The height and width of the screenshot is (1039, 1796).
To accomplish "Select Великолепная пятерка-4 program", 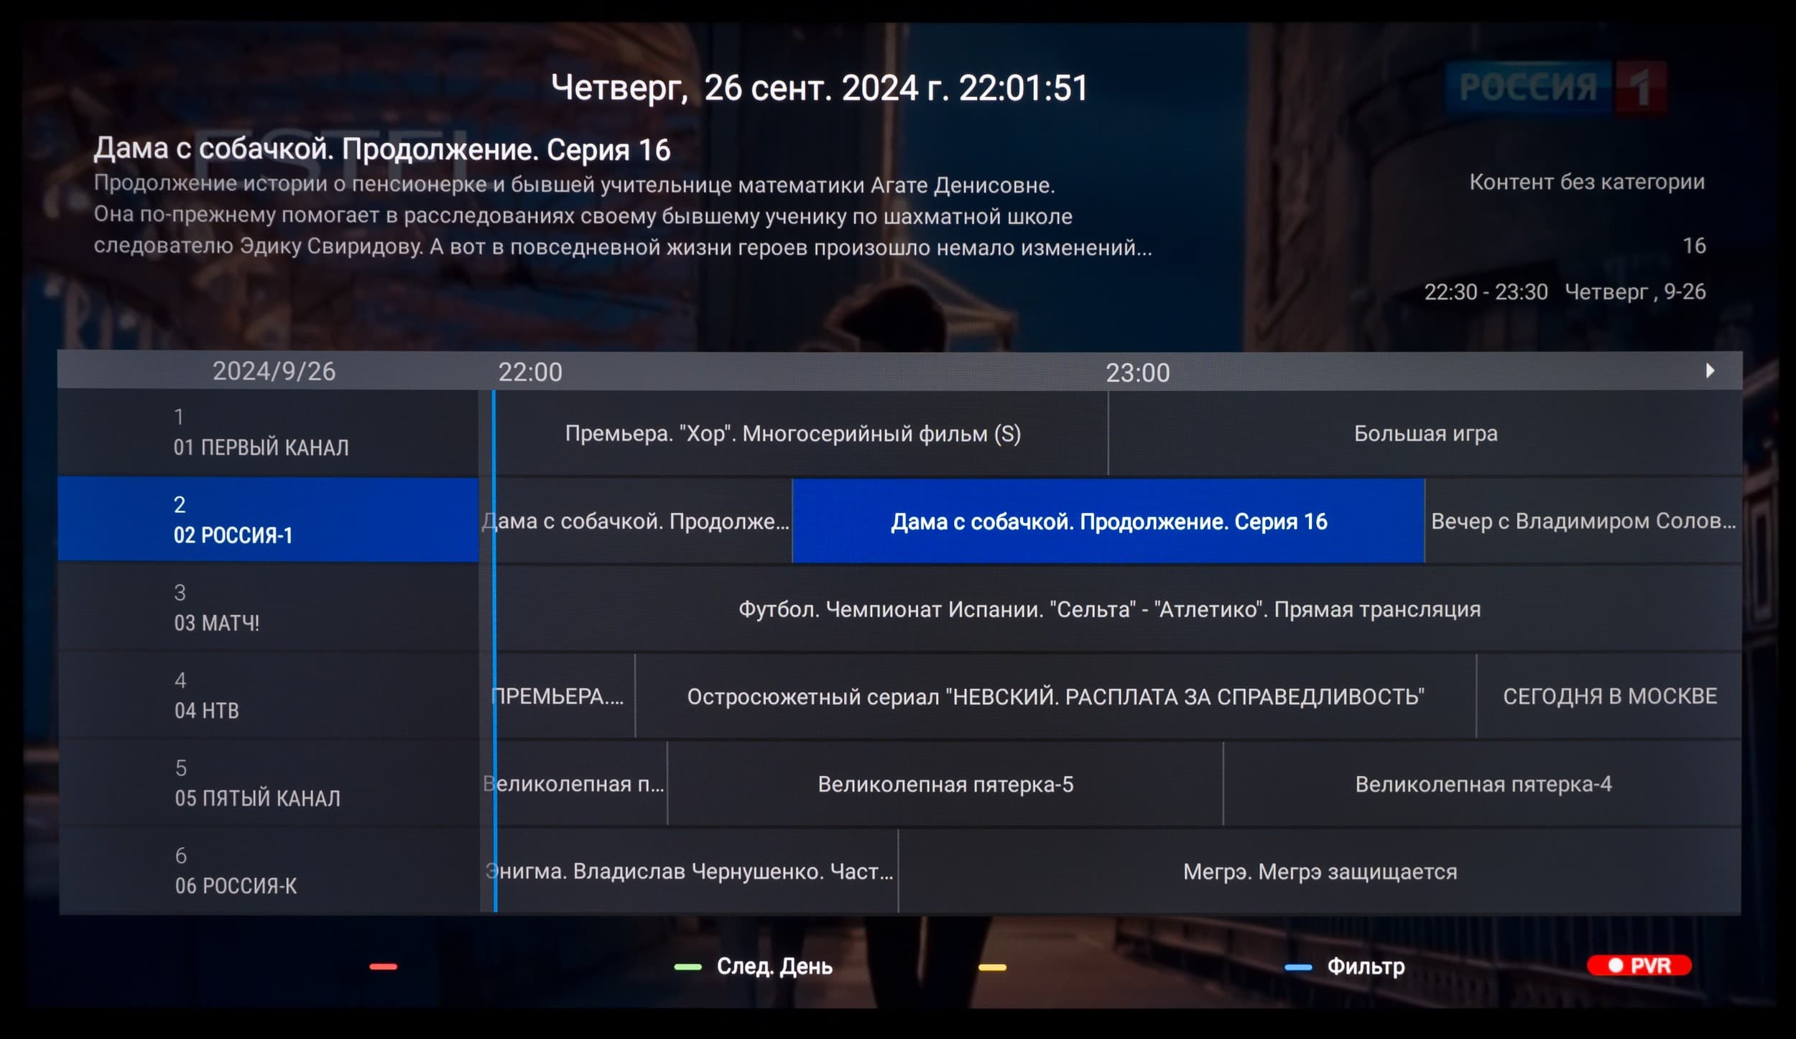I will click(1483, 784).
